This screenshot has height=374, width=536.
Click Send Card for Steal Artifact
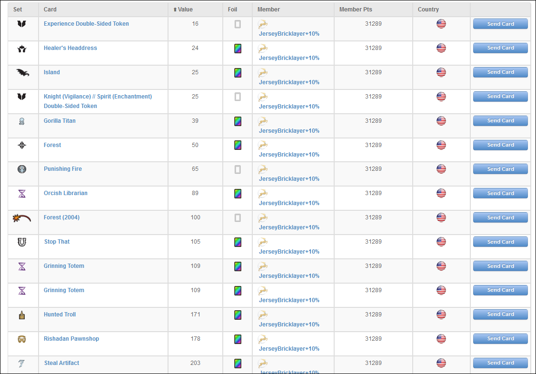pyautogui.click(x=500, y=363)
